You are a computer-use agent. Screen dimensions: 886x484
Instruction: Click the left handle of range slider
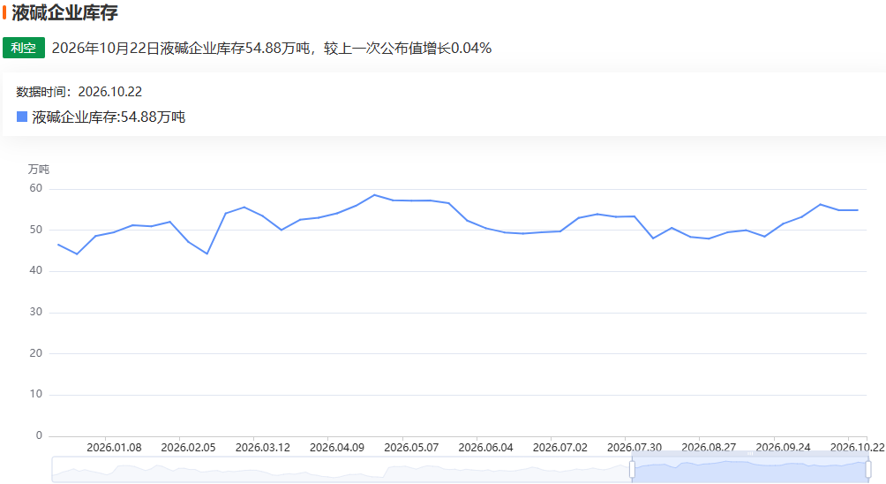pyautogui.click(x=632, y=469)
